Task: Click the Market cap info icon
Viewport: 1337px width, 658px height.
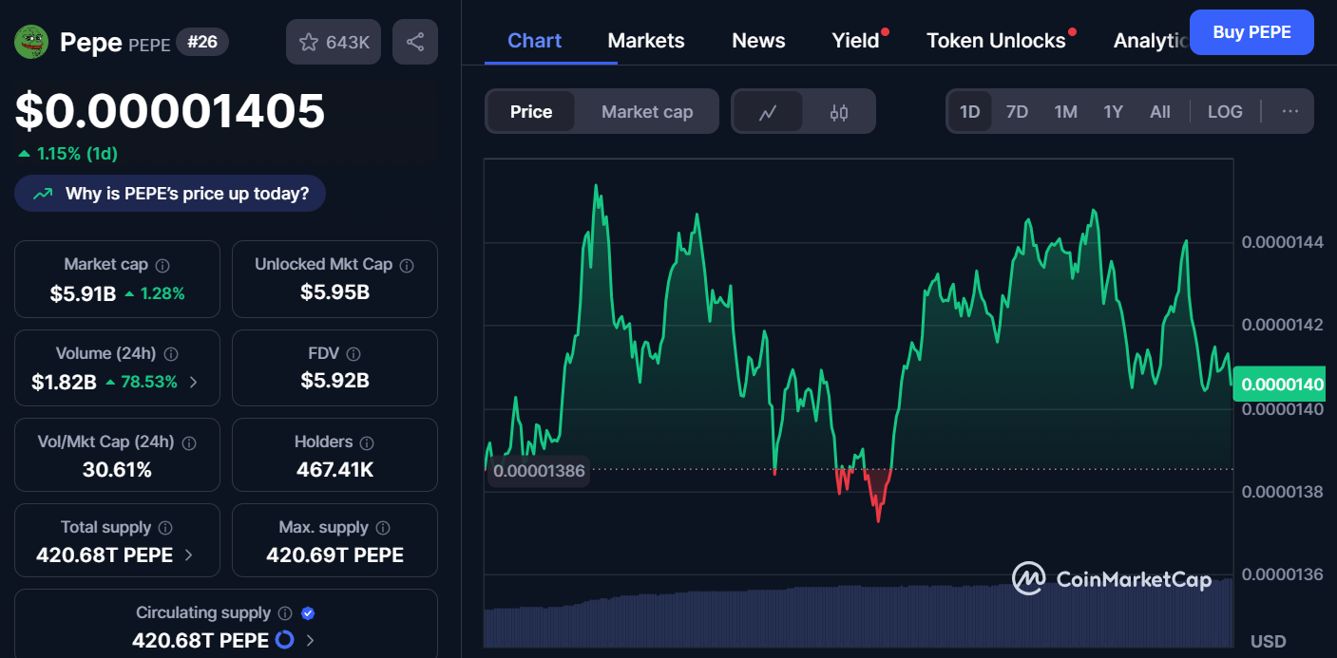Action: coord(162,265)
